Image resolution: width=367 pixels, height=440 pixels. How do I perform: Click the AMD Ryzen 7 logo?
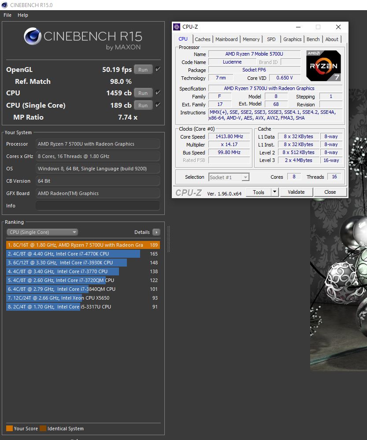coord(324,66)
